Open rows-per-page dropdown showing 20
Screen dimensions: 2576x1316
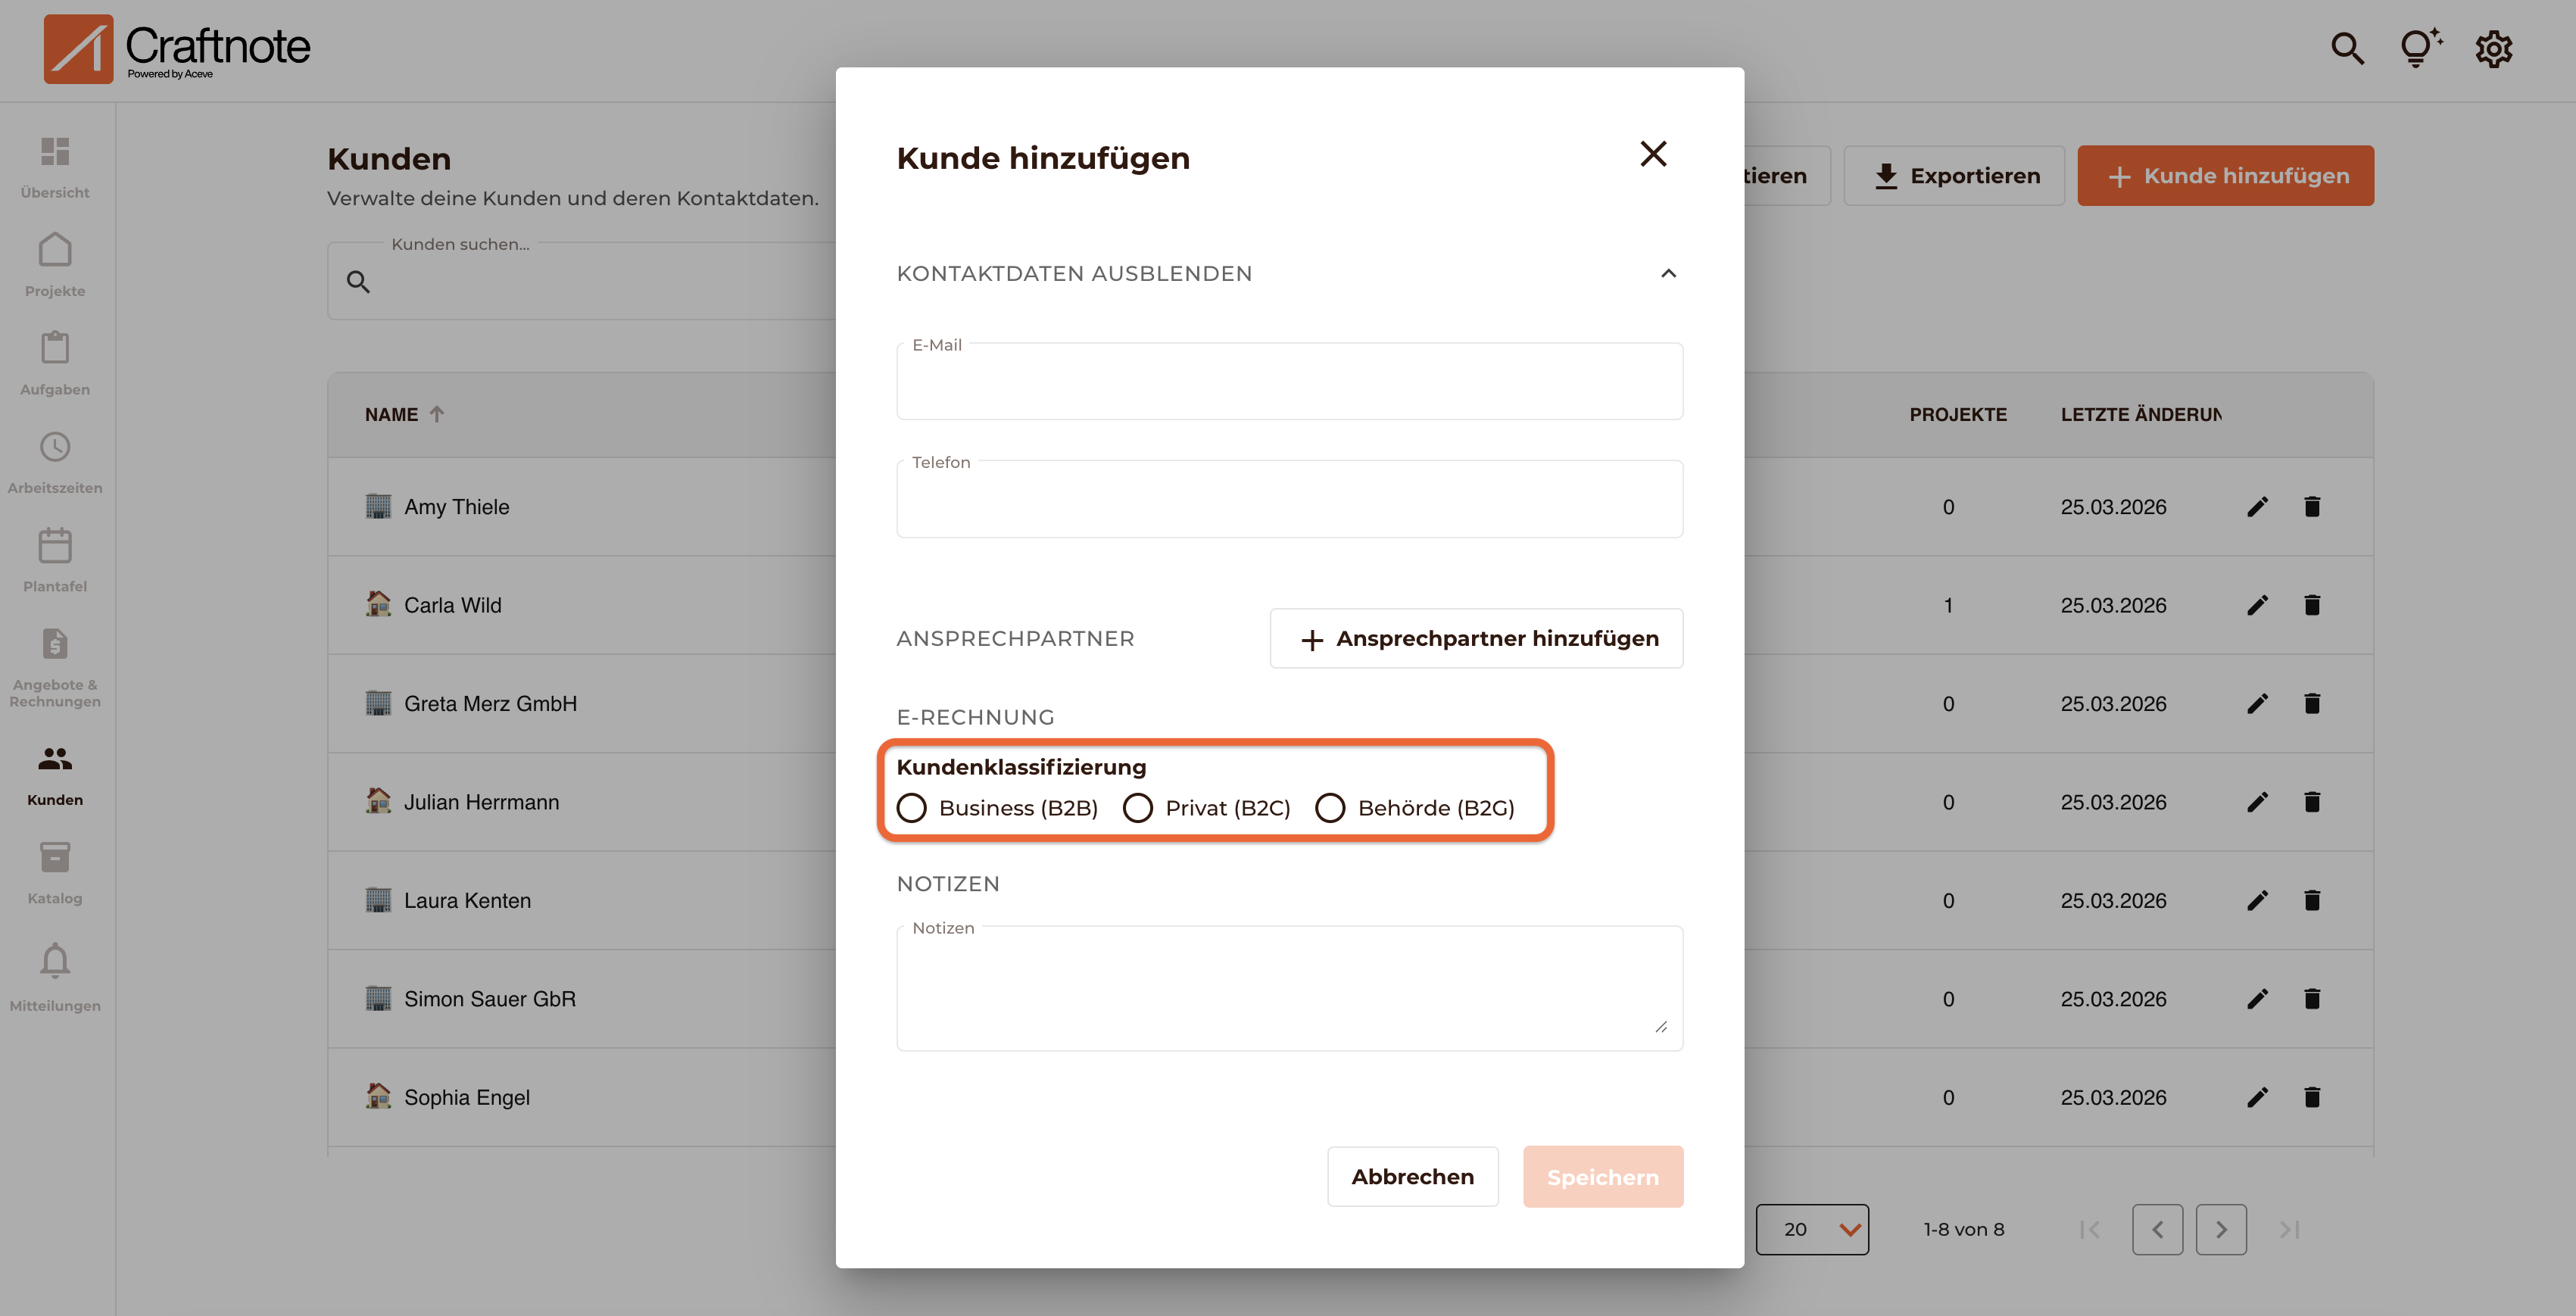point(1812,1229)
